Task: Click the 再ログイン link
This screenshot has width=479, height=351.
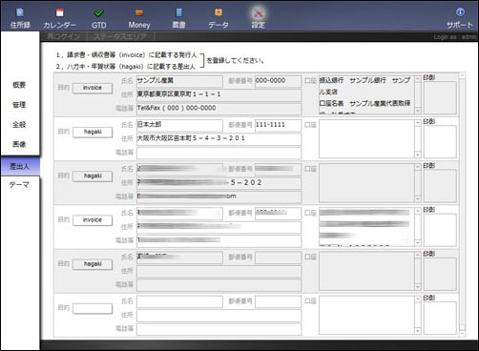Action: tap(64, 36)
